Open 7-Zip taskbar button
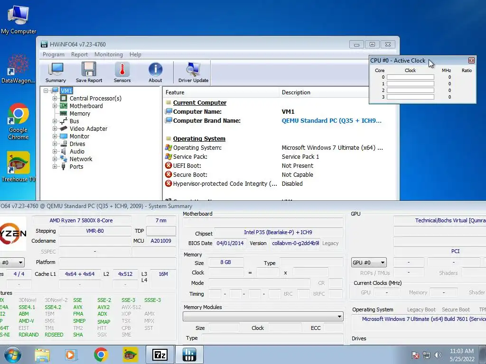Image resolution: width=486 pixels, height=364 pixels. pos(160,355)
